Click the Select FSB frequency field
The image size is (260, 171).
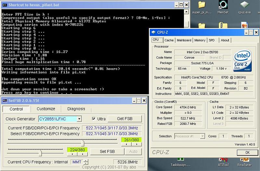[111, 134]
